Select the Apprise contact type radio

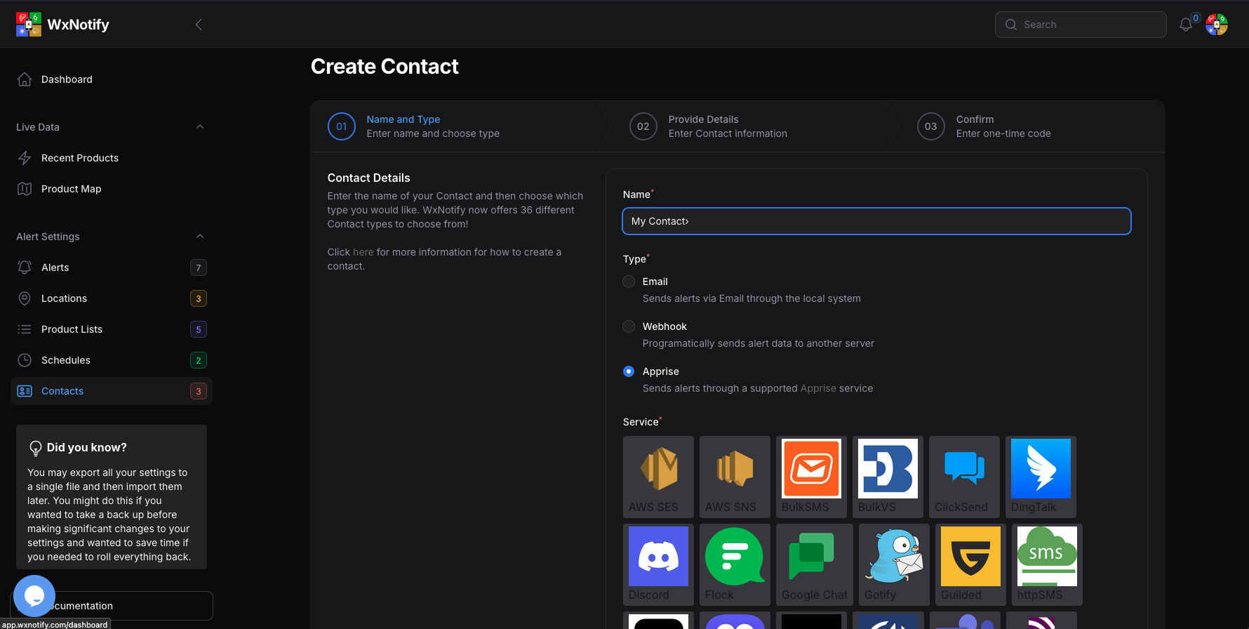(x=629, y=371)
